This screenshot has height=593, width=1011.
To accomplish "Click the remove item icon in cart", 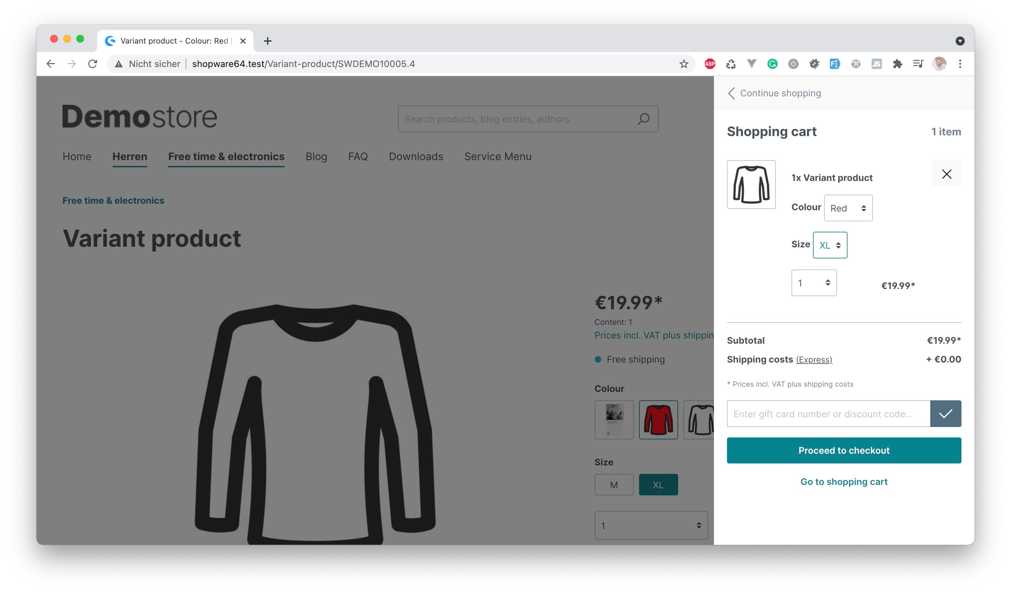I will [947, 174].
